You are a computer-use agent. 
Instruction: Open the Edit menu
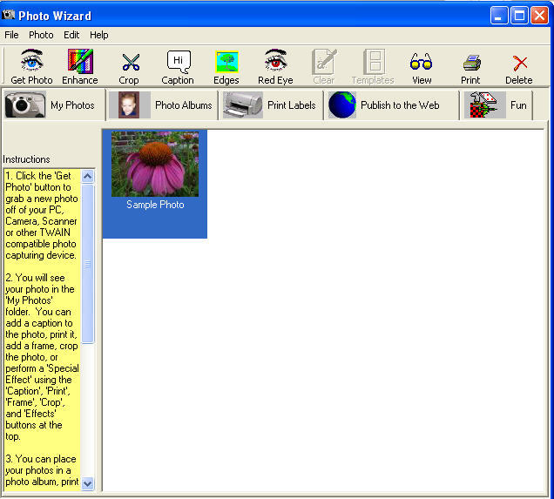click(71, 35)
